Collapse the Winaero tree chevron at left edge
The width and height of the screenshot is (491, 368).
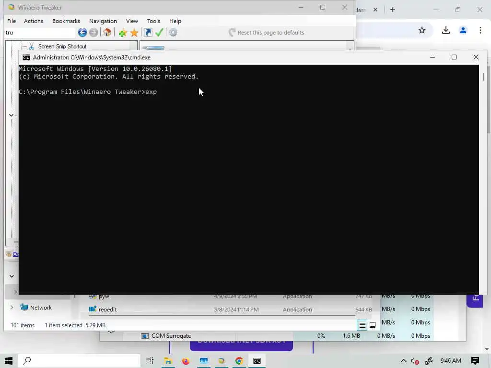pos(11,115)
